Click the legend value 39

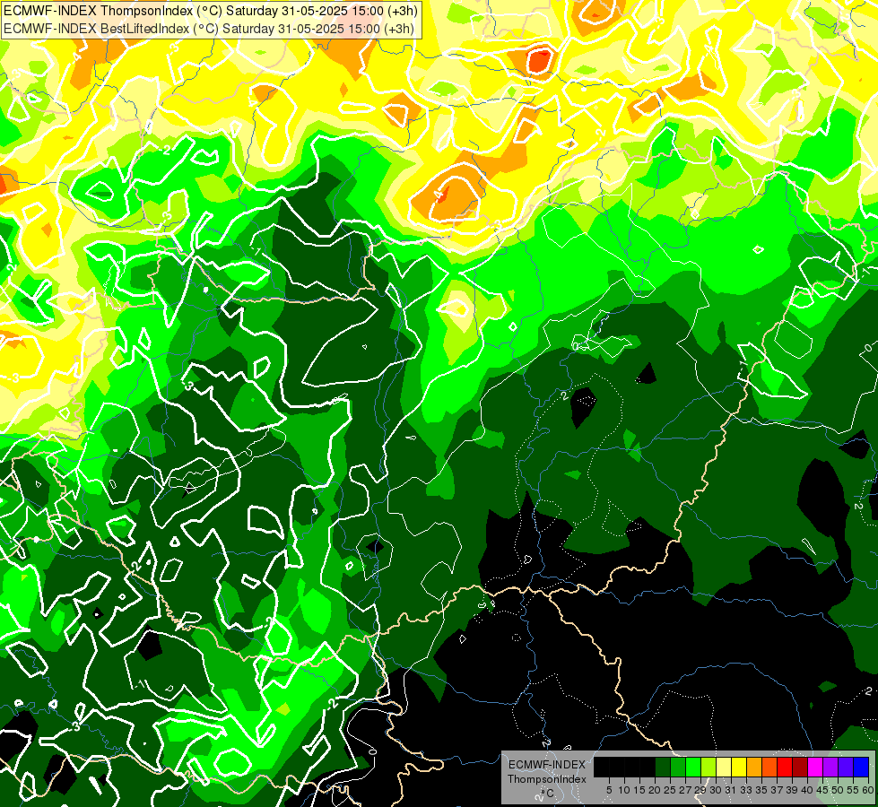[x=792, y=790]
